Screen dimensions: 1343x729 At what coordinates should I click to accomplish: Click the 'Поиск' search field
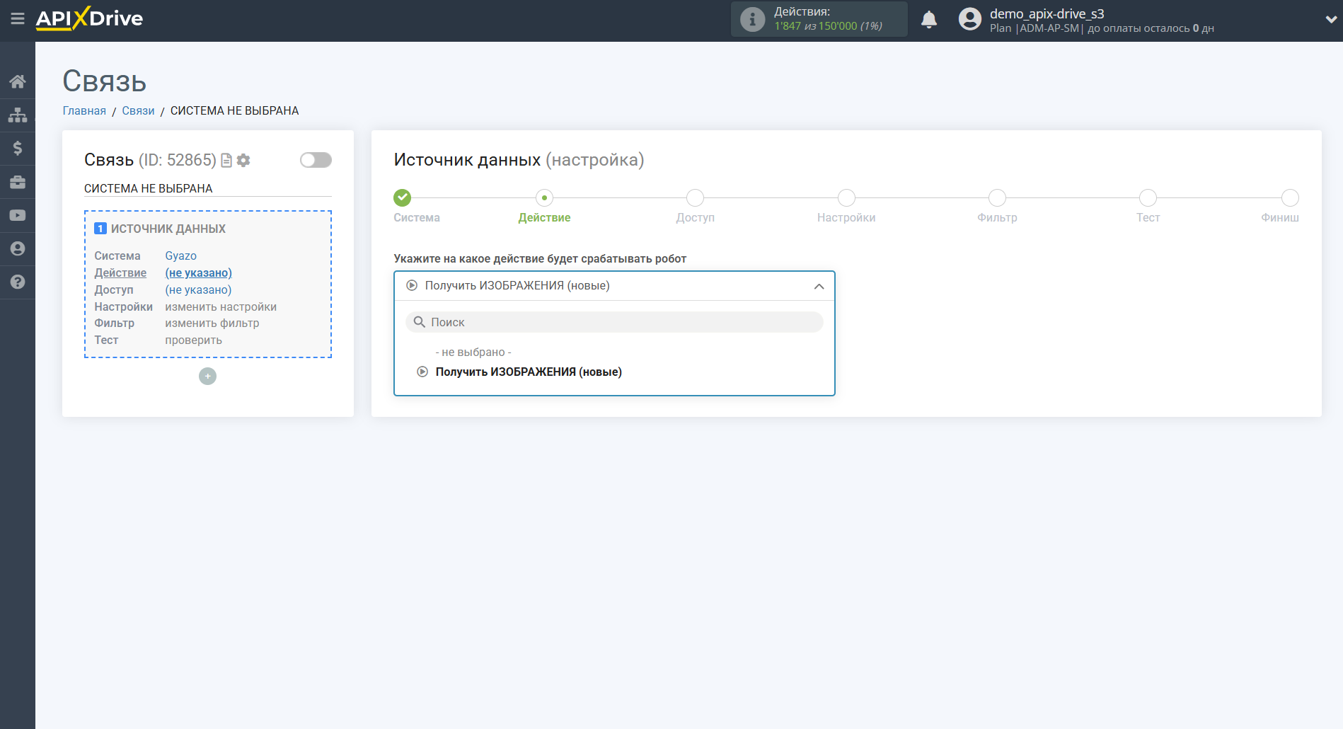[614, 322]
